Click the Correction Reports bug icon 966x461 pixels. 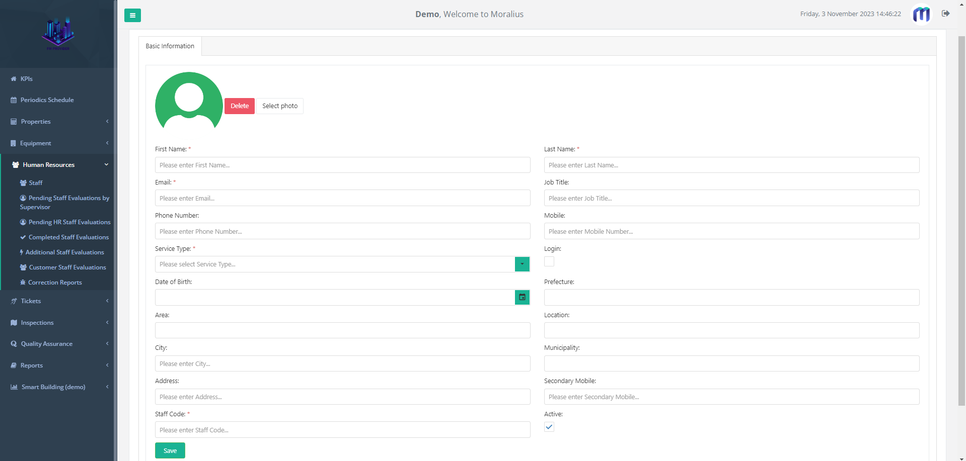point(23,283)
